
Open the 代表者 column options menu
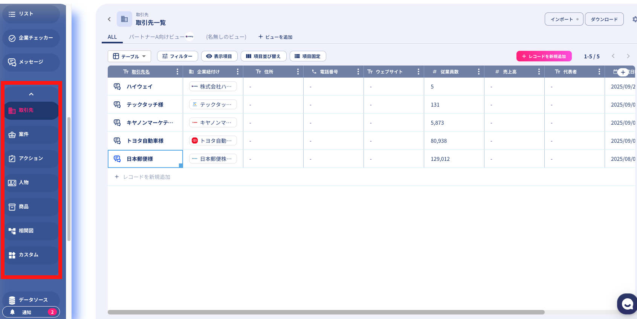click(599, 72)
